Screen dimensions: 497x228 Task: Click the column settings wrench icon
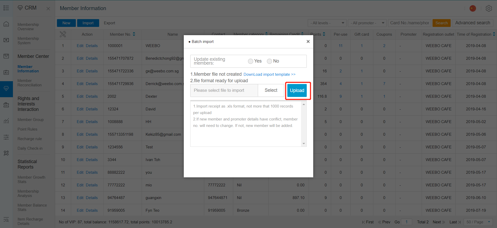63,34
